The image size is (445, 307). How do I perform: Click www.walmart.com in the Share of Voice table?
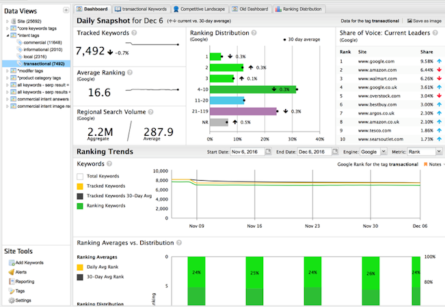tap(377, 78)
